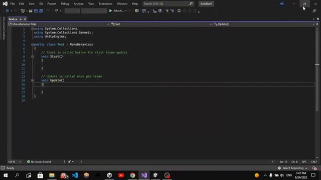Open the View menu
The image size is (321, 180).
point(31,3)
